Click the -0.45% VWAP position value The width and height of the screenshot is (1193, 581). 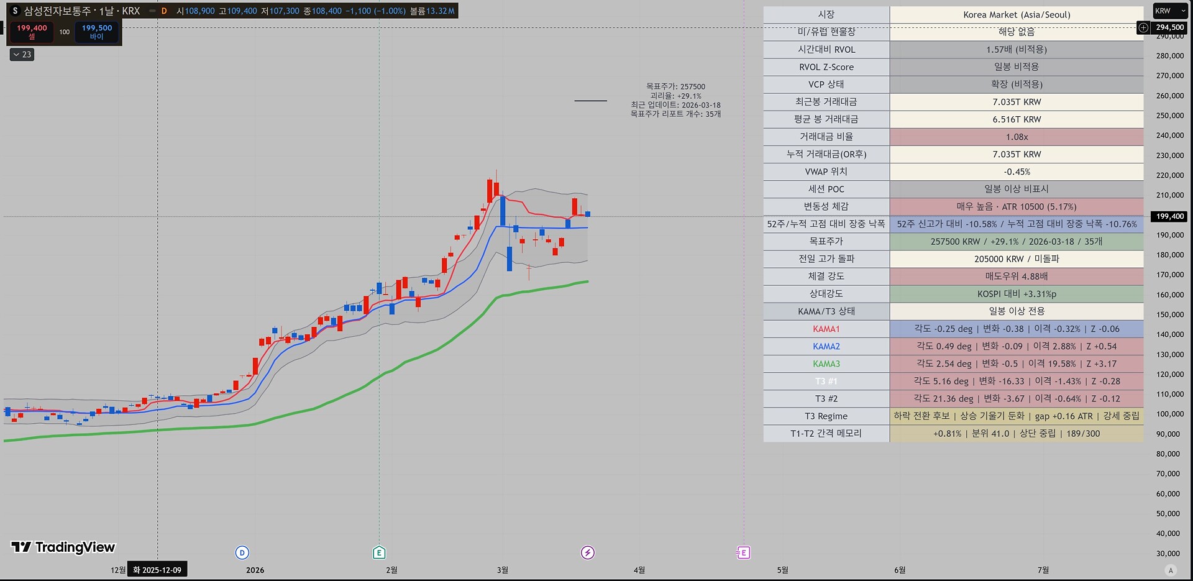pyautogui.click(x=1017, y=172)
